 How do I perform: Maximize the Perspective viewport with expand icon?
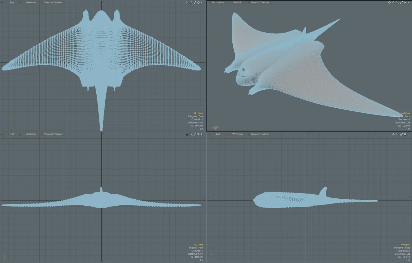pyautogui.click(x=401, y=2)
